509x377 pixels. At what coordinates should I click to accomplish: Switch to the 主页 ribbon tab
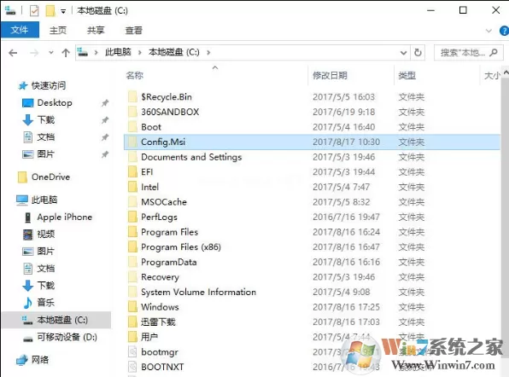[x=58, y=30]
